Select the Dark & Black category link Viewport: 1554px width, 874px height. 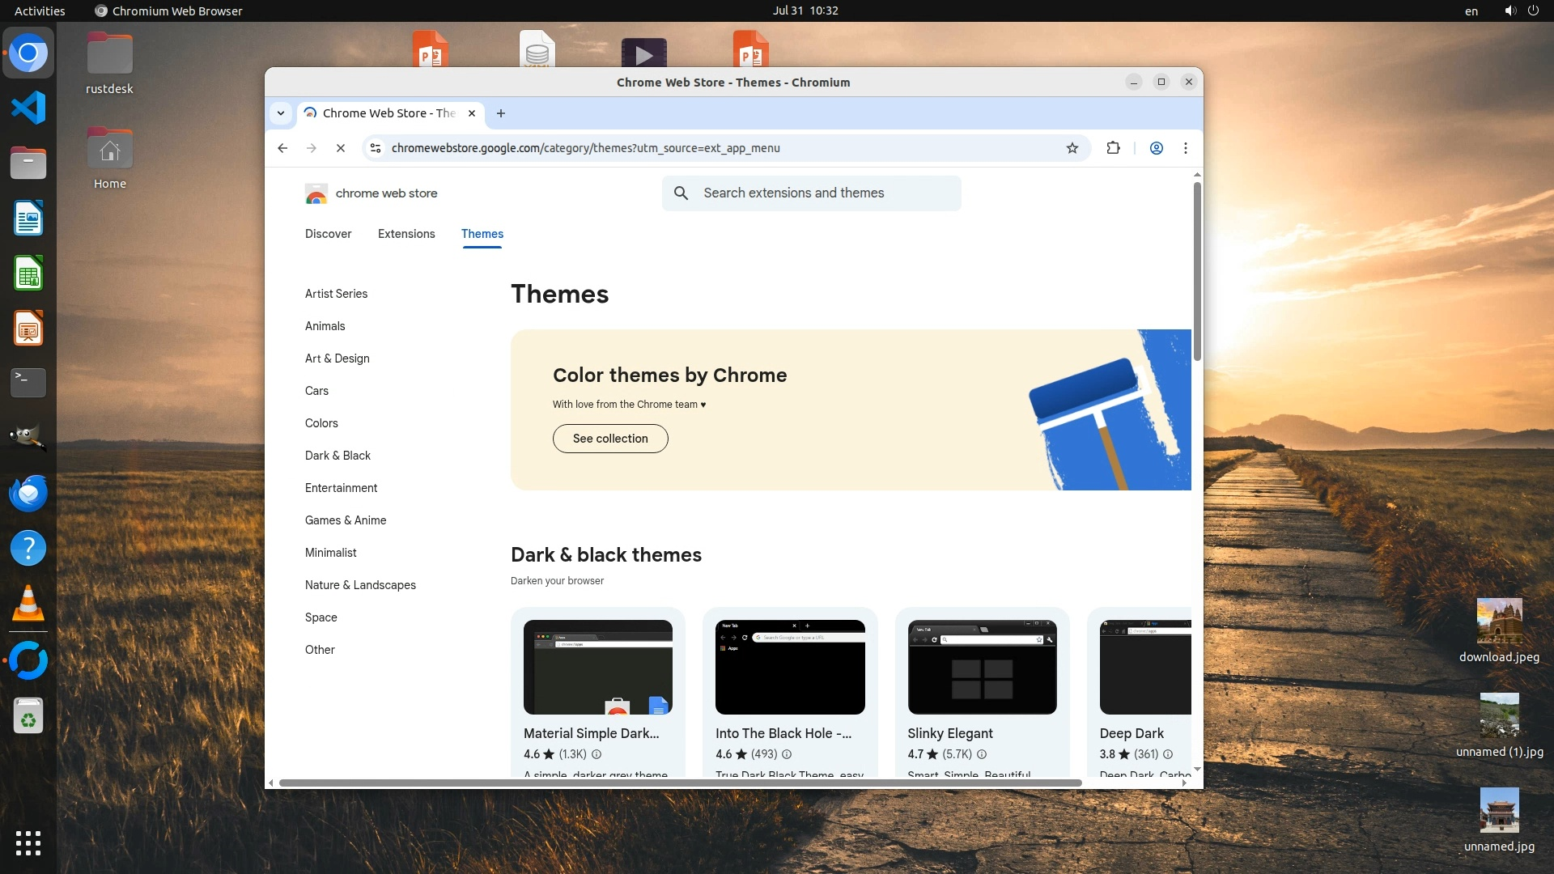pos(338,456)
